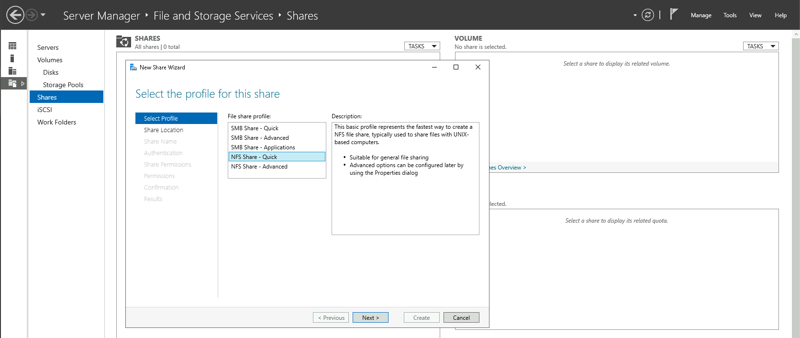
Task: Click the back navigation arrow icon
Action: [x=15, y=15]
